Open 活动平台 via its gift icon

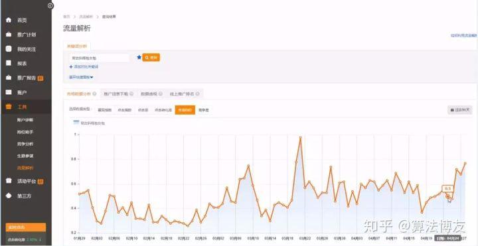pos(9,181)
